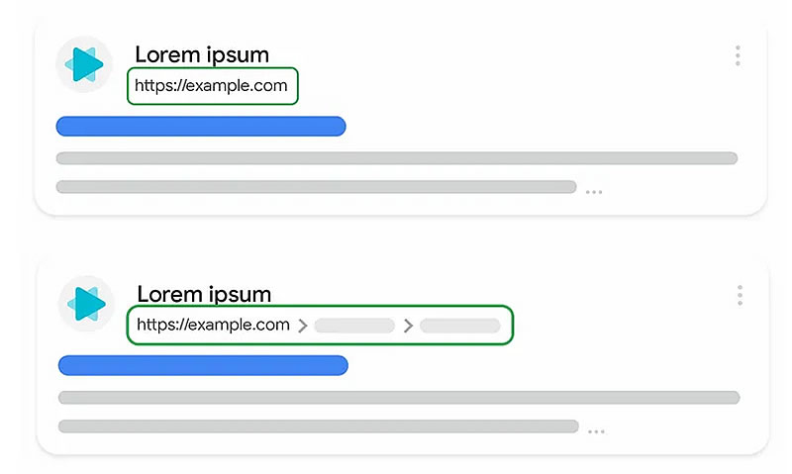
Task: Click first breadcrumb chevron after example.com
Action: 302,326
